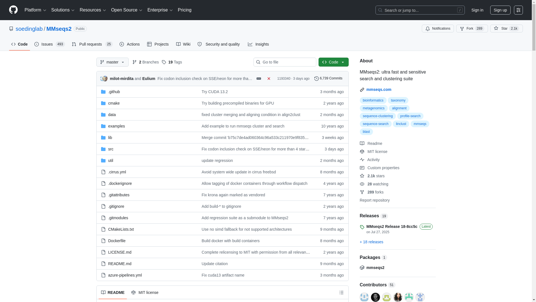Viewport: 536px width, 302px height.
Task: Open MMseqs2 Release 18-8cc5c
Action: click(392, 226)
